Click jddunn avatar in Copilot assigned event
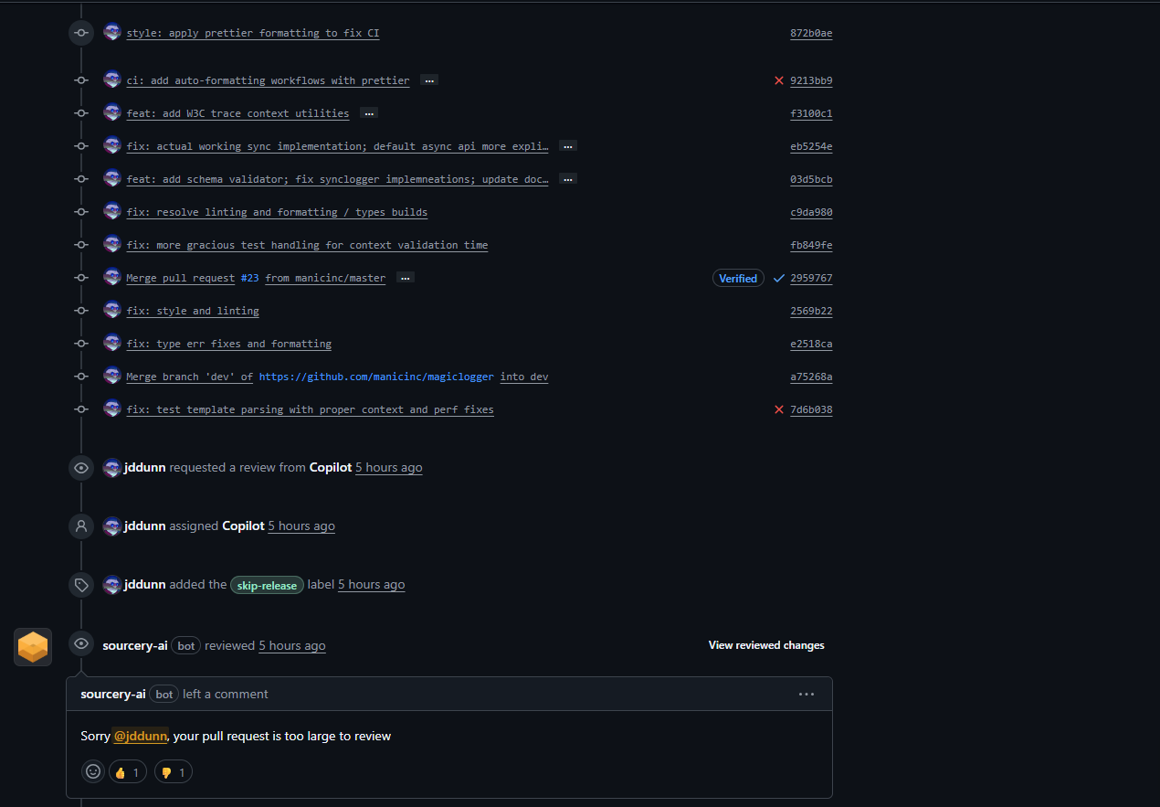Screen dimensions: 1160x807 click(x=112, y=526)
